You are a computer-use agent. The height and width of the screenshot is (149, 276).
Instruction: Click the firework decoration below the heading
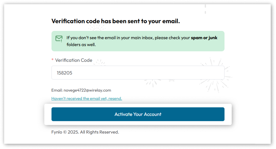pos(97,27)
